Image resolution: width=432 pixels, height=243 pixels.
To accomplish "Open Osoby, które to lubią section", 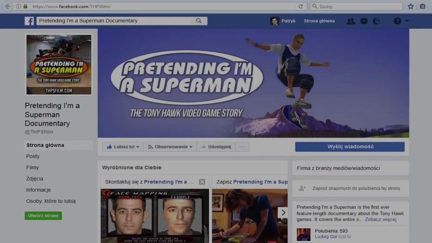I will point(51,201).
